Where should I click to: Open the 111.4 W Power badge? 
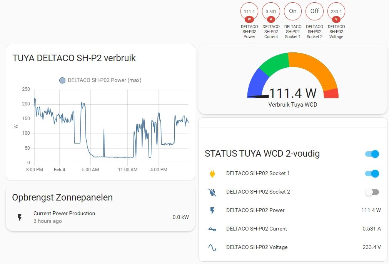[x=249, y=12]
